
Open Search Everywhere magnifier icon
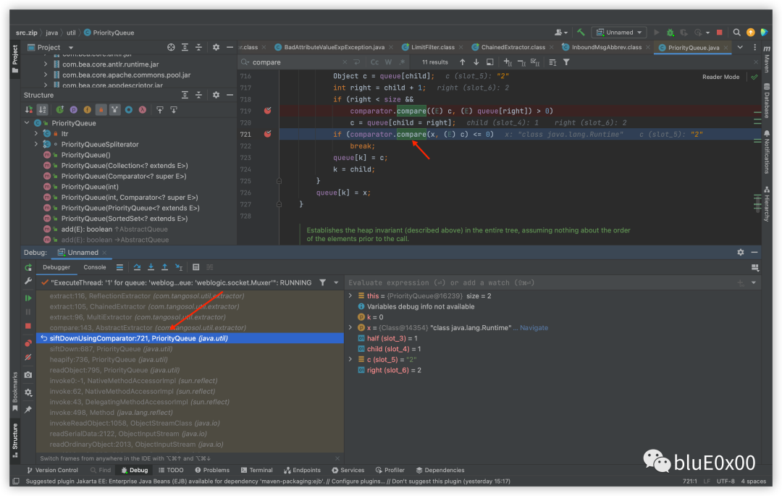(x=736, y=33)
